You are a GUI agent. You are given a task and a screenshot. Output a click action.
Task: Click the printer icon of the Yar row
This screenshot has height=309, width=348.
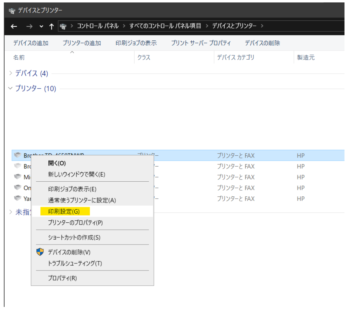tap(18, 199)
